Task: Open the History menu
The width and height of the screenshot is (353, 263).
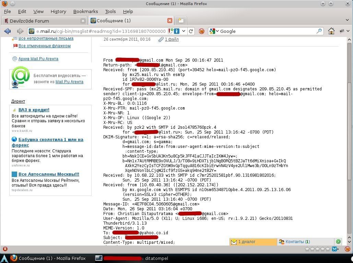Action: tap(58, 11)
